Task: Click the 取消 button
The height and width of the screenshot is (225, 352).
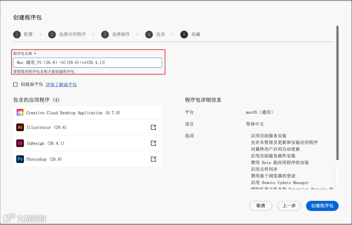Action: 261,206
